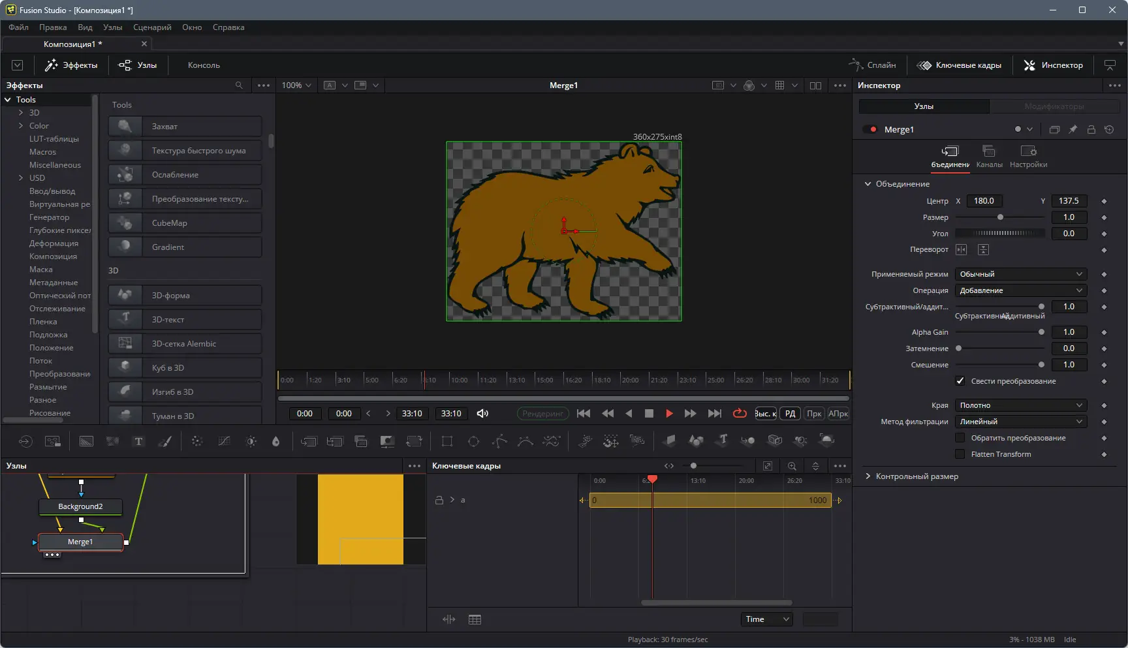Image resolution: width=1128 pixels, height=648 pixels.
Task: Select the Paint tool in the toolbar
Action: (164, 441)
